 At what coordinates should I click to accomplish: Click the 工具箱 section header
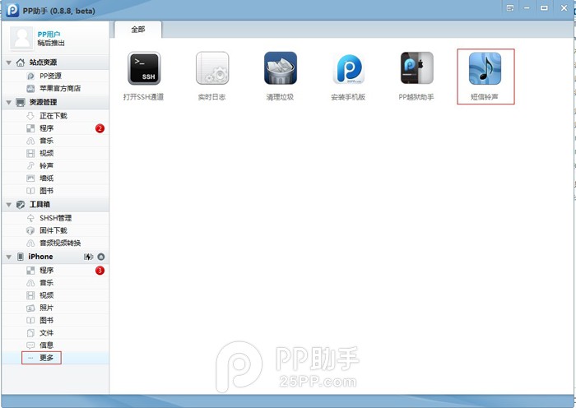pos(55,205)
